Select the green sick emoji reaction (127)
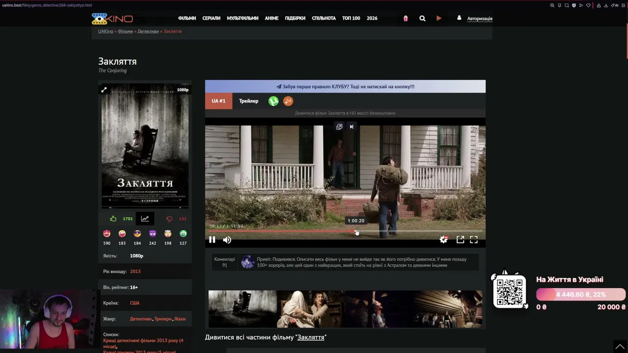The image size is (628, 353). pyautogui.click(x=183, y=234)
